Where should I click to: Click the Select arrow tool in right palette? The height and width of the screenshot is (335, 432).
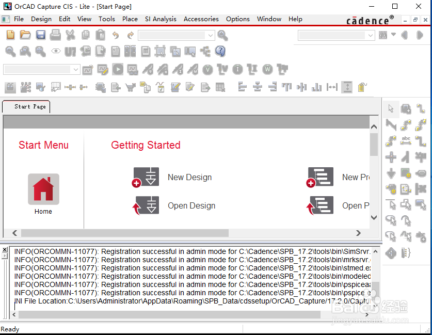(x=391, y=108)
